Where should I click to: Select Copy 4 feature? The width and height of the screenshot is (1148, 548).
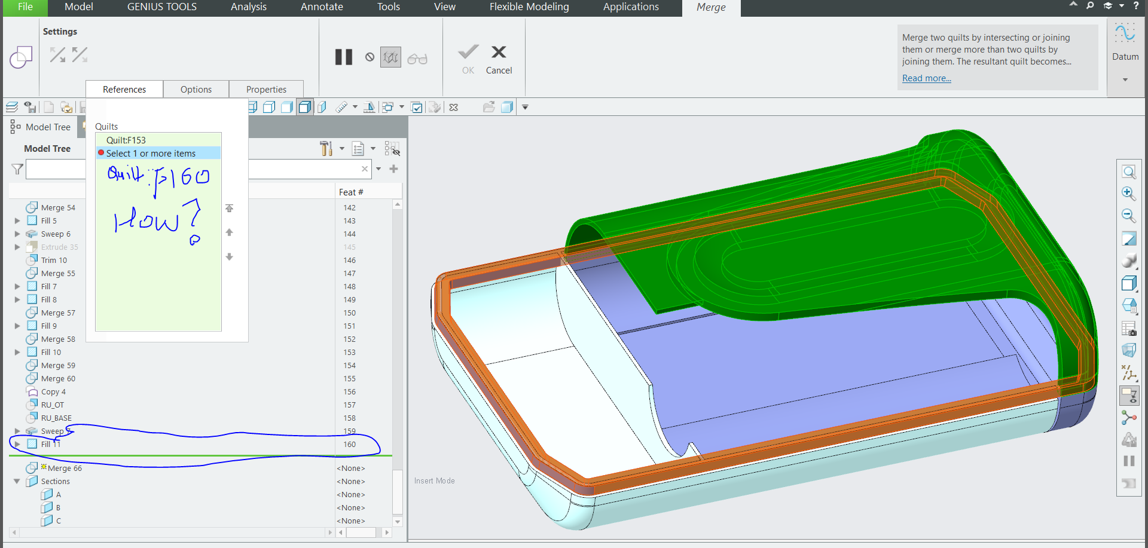(x=53, y=391)
